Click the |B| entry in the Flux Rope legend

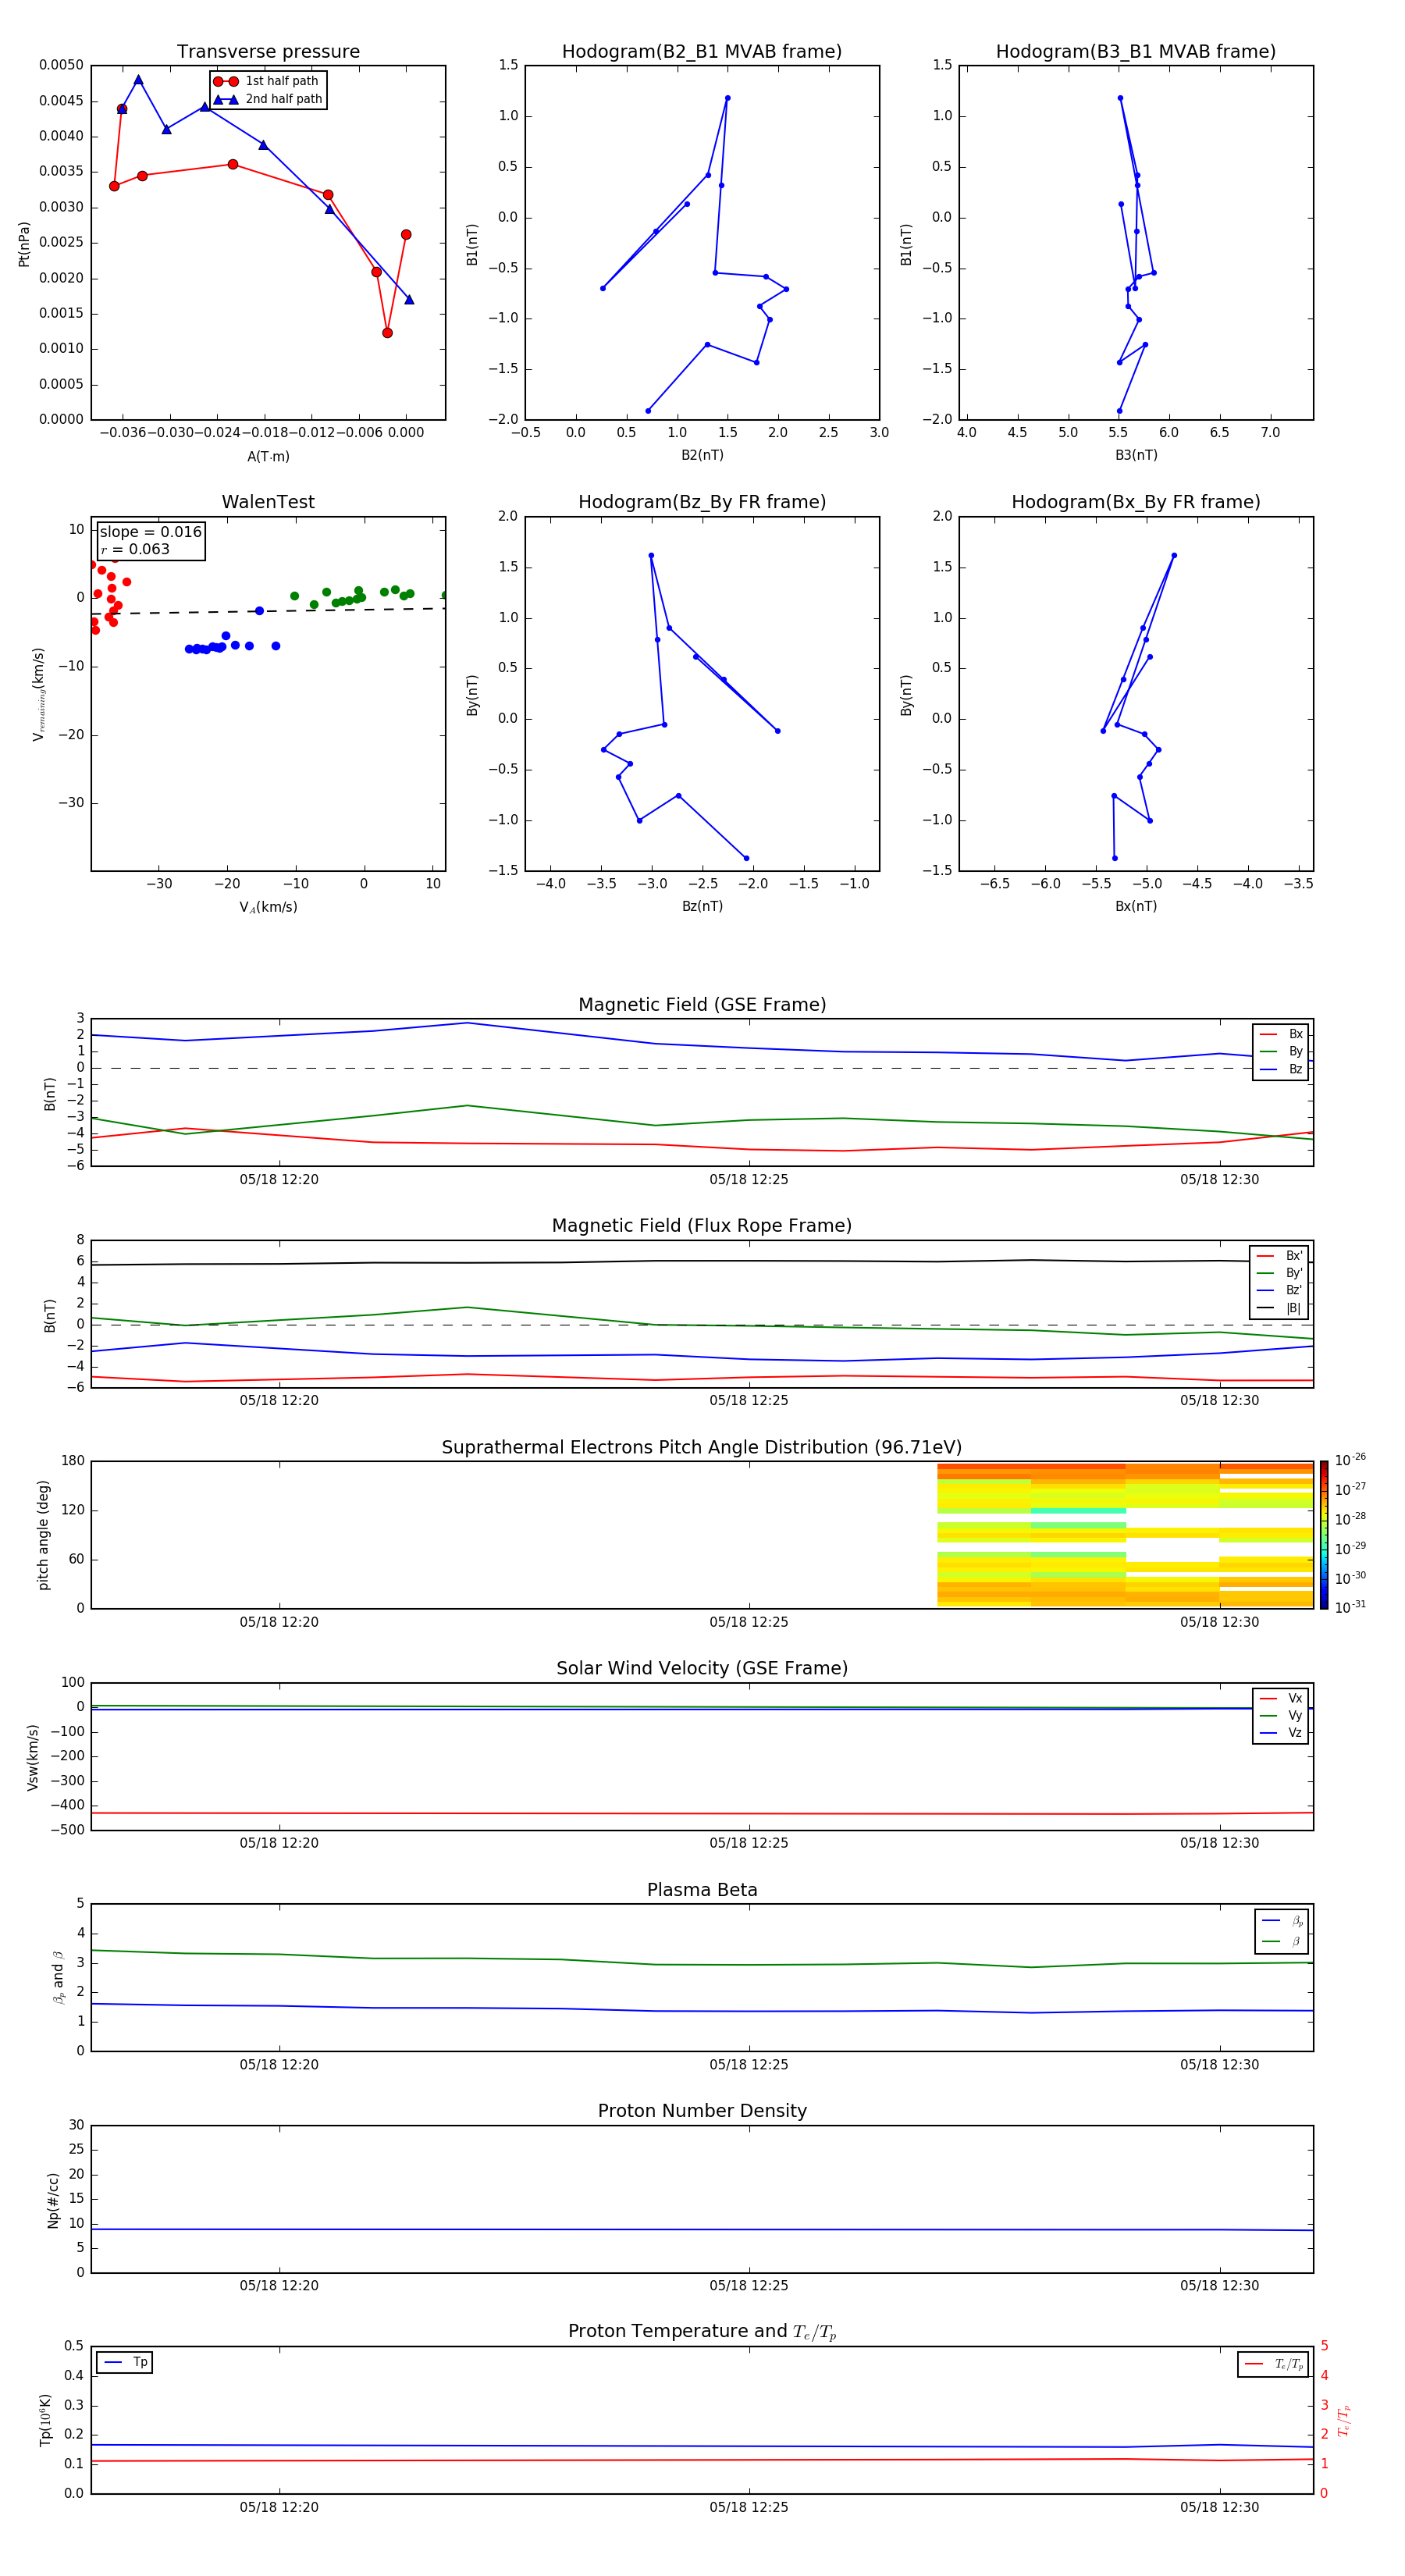[x=1280, y=1308]
